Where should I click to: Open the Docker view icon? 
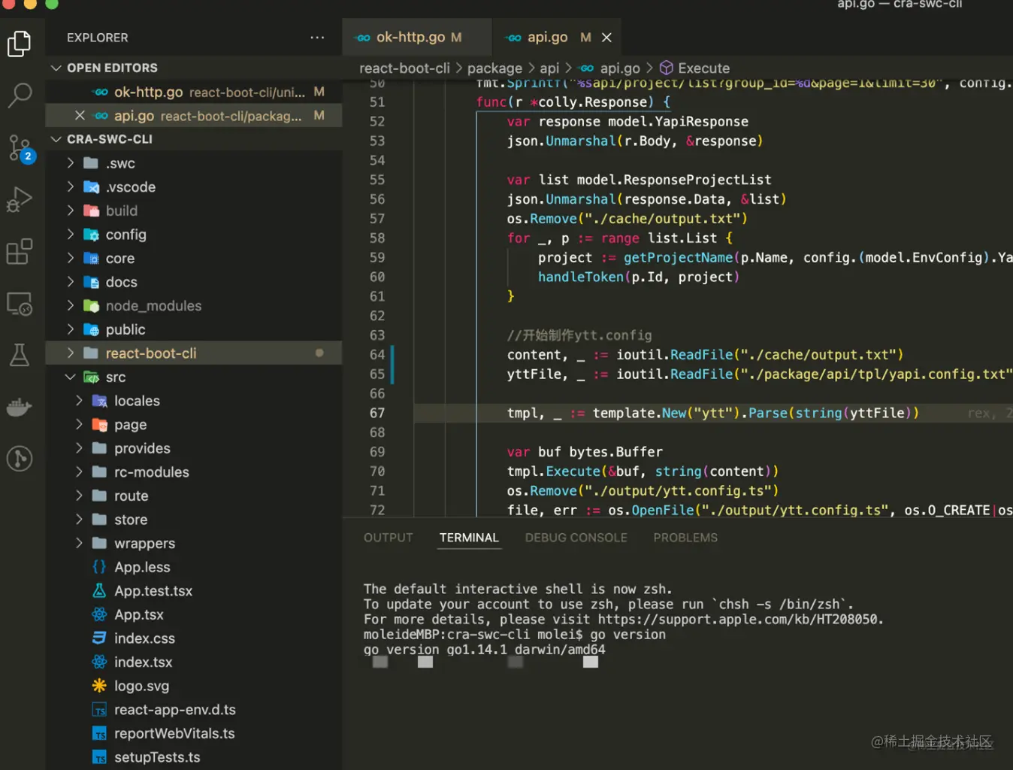click(20, 407)
